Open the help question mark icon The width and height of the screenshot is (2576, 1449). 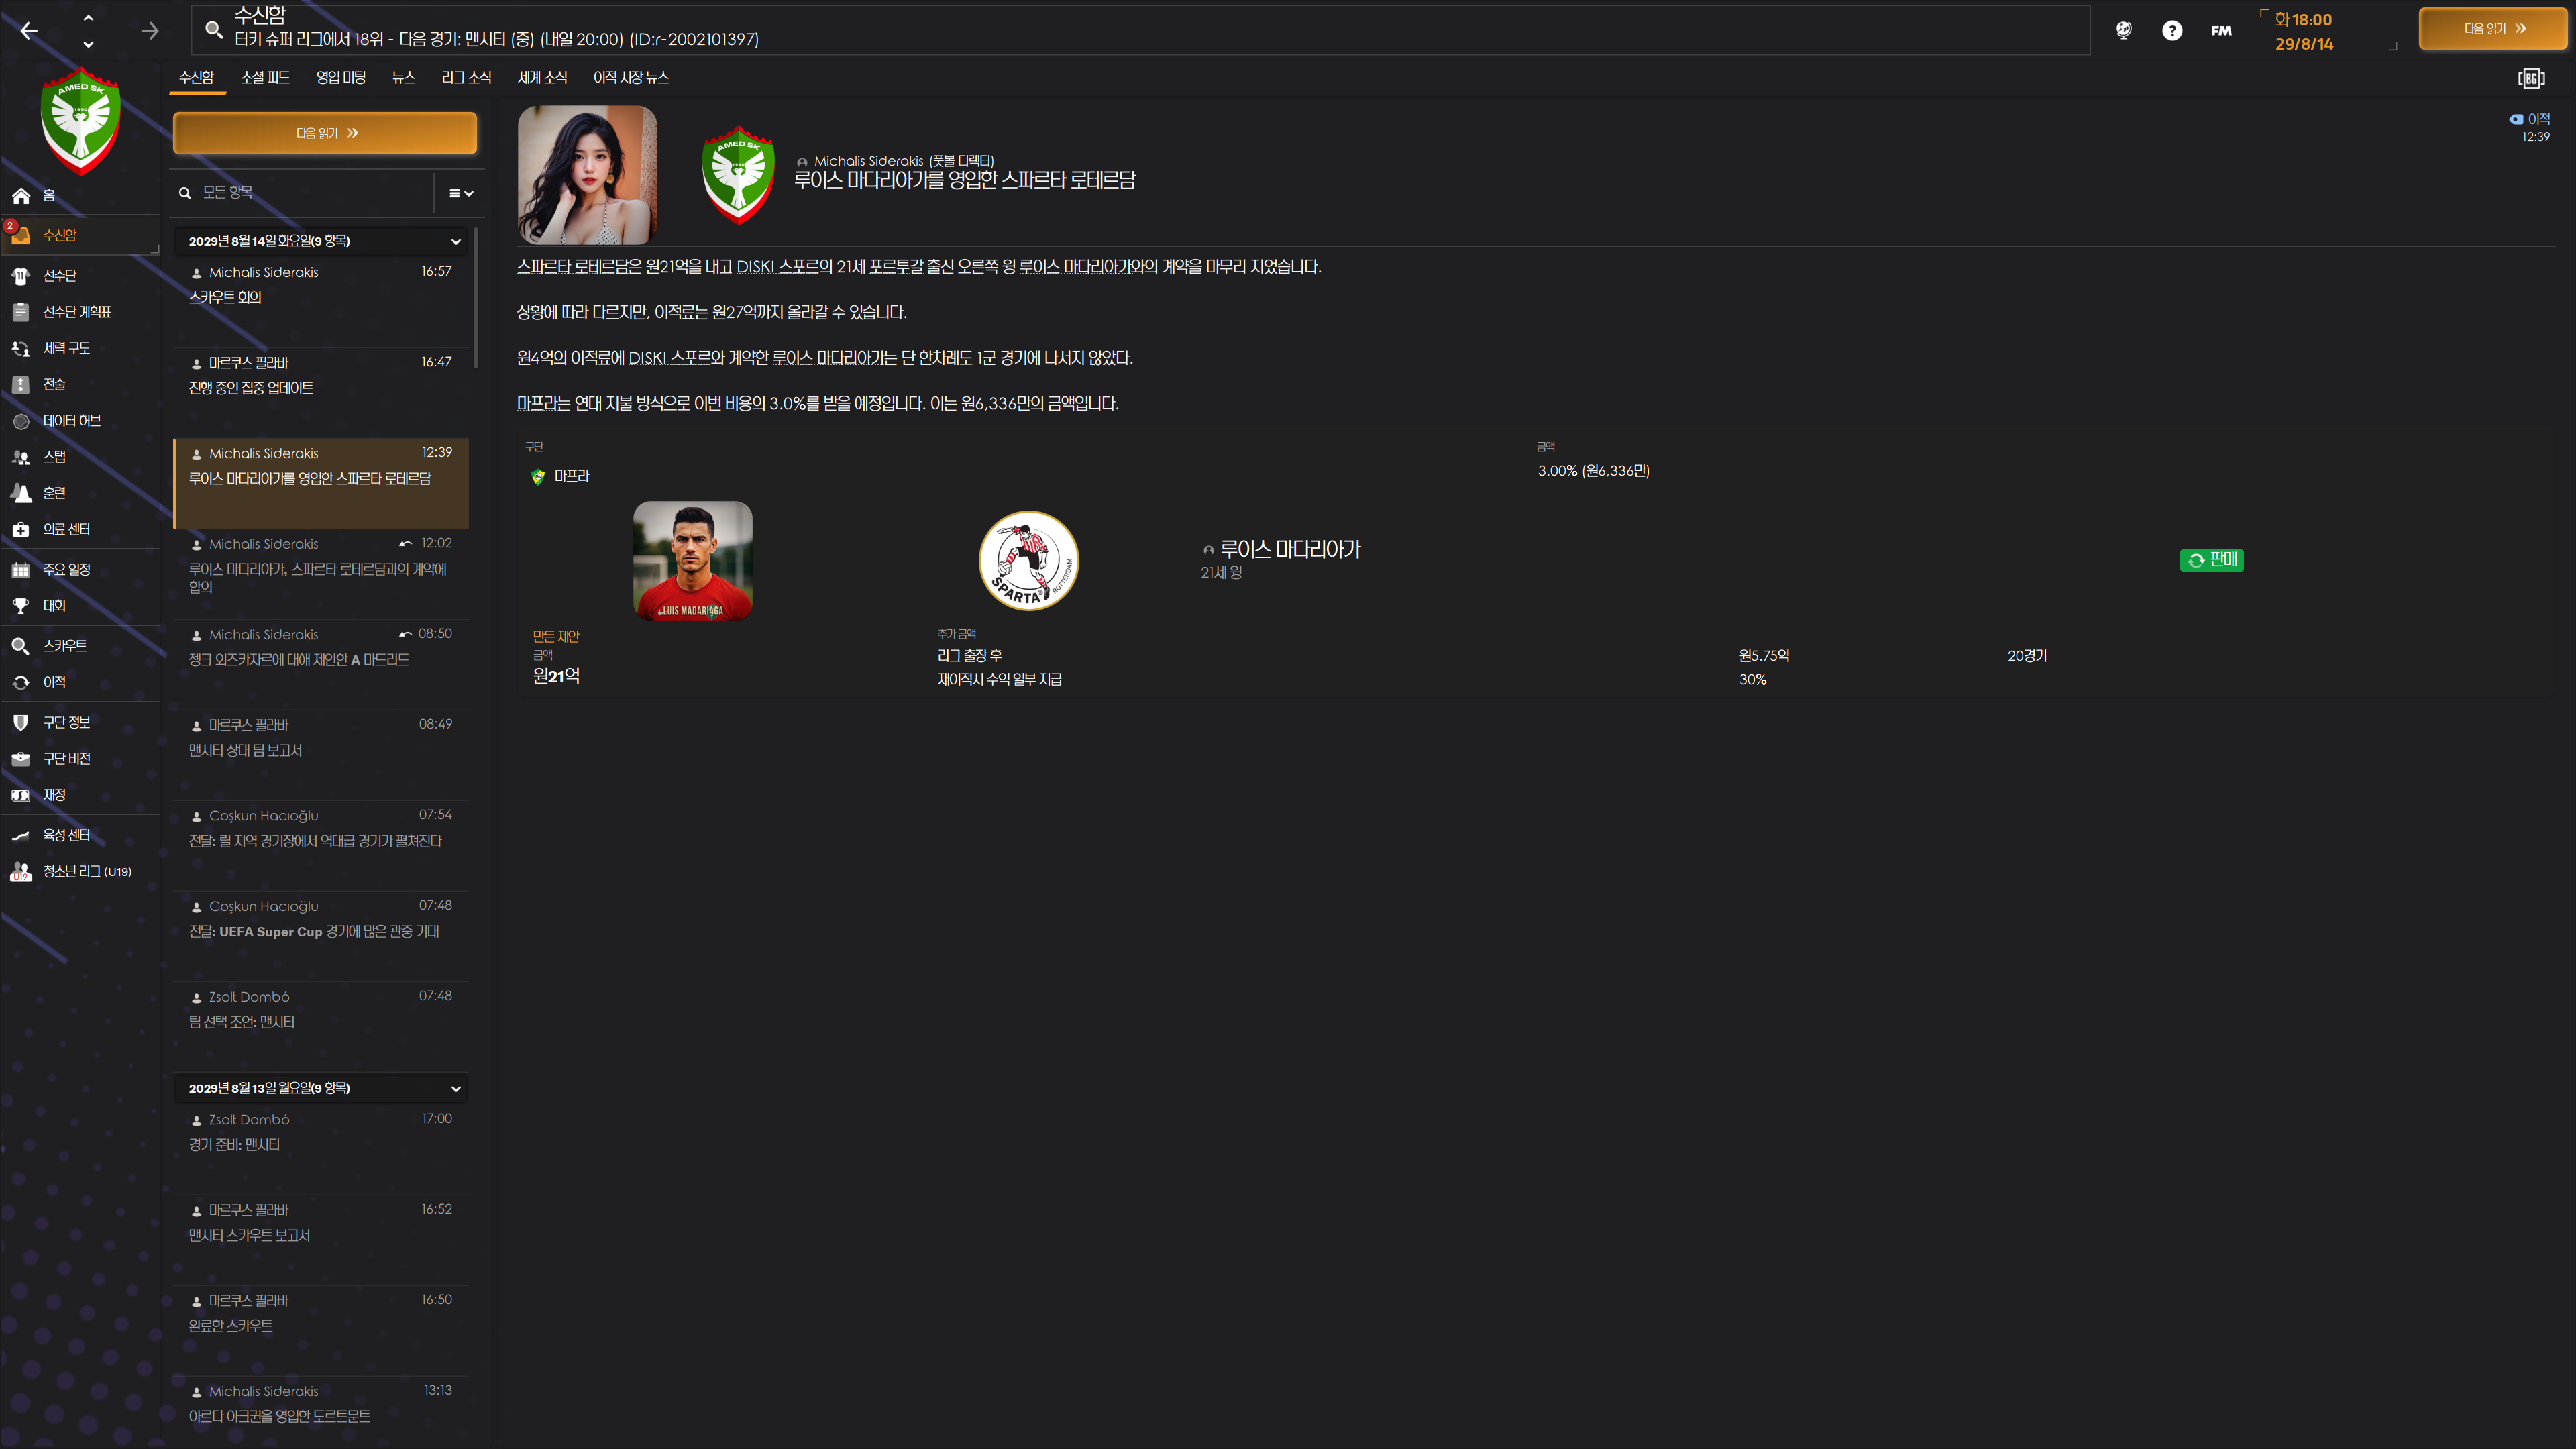pos(2171,31)
